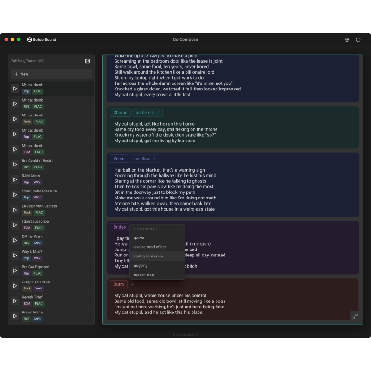The image size is (371, 371).
Task: Play the "Preset Mafia" track
Action: (x=14, y=316)
